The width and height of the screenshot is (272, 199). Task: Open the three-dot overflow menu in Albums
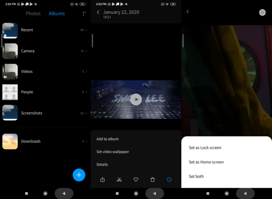coord(84,13)
